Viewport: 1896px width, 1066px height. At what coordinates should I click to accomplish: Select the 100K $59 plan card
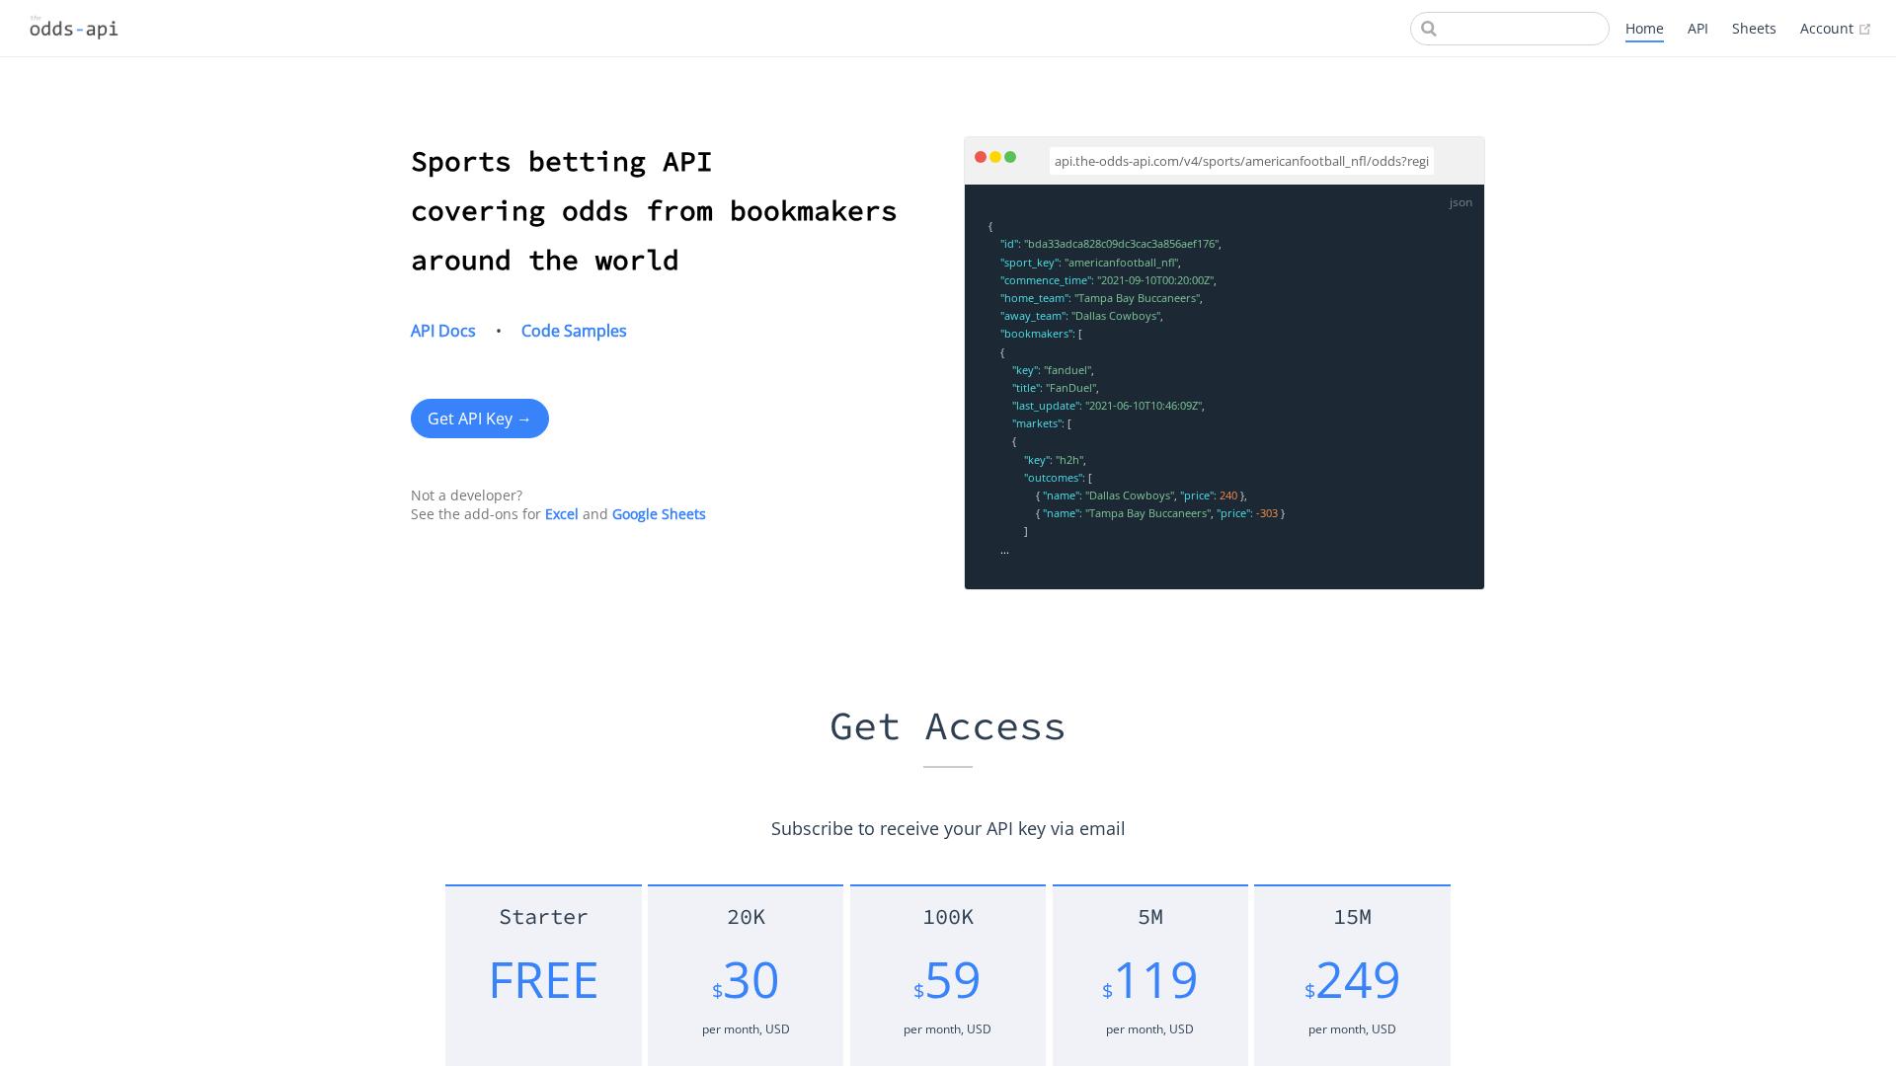pyautogui.click(x=948, y=975)
